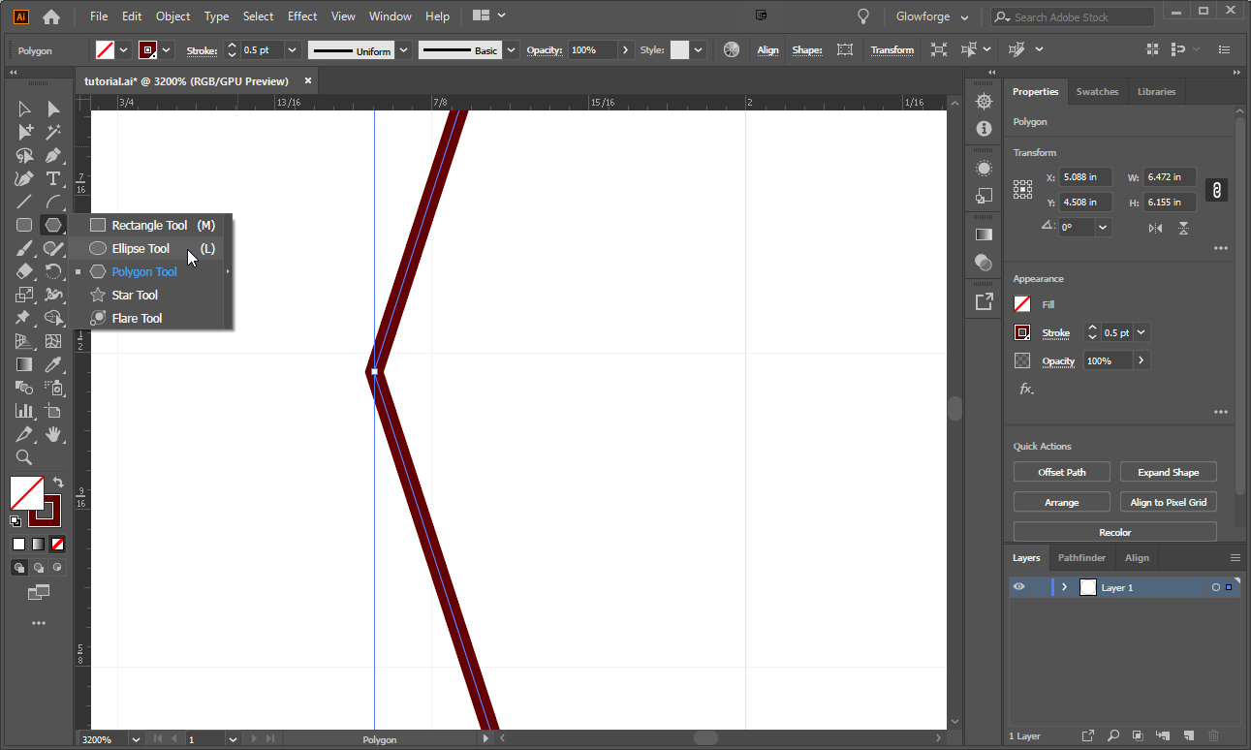Select the Zoom tool
The height and width of the screenshot is (750, 1251).
(x=23, y=457)
